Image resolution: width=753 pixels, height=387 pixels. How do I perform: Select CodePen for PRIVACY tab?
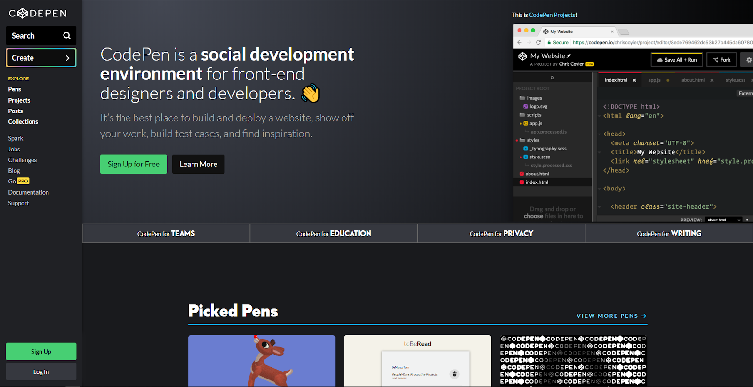point(501,233)
